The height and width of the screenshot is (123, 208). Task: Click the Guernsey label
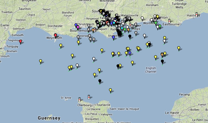[x=49, y=118]
